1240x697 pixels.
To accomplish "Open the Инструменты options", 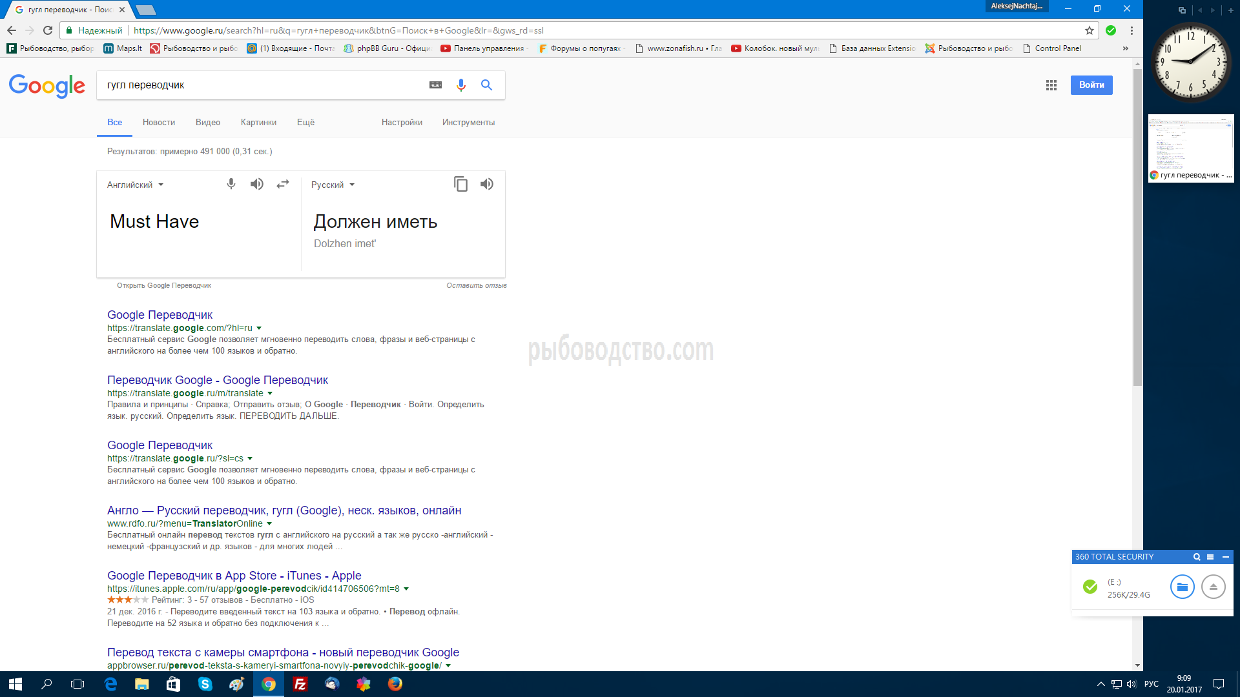I will 468,122.
